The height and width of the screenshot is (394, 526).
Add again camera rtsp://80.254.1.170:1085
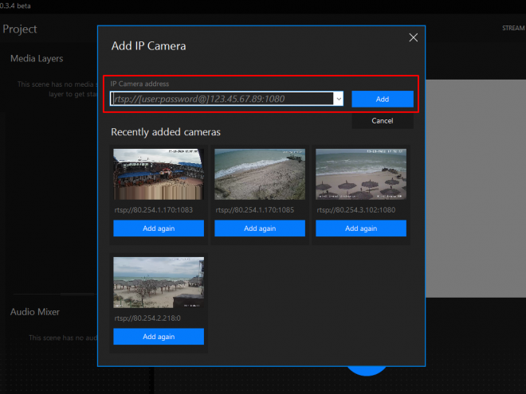click(260, 228)
